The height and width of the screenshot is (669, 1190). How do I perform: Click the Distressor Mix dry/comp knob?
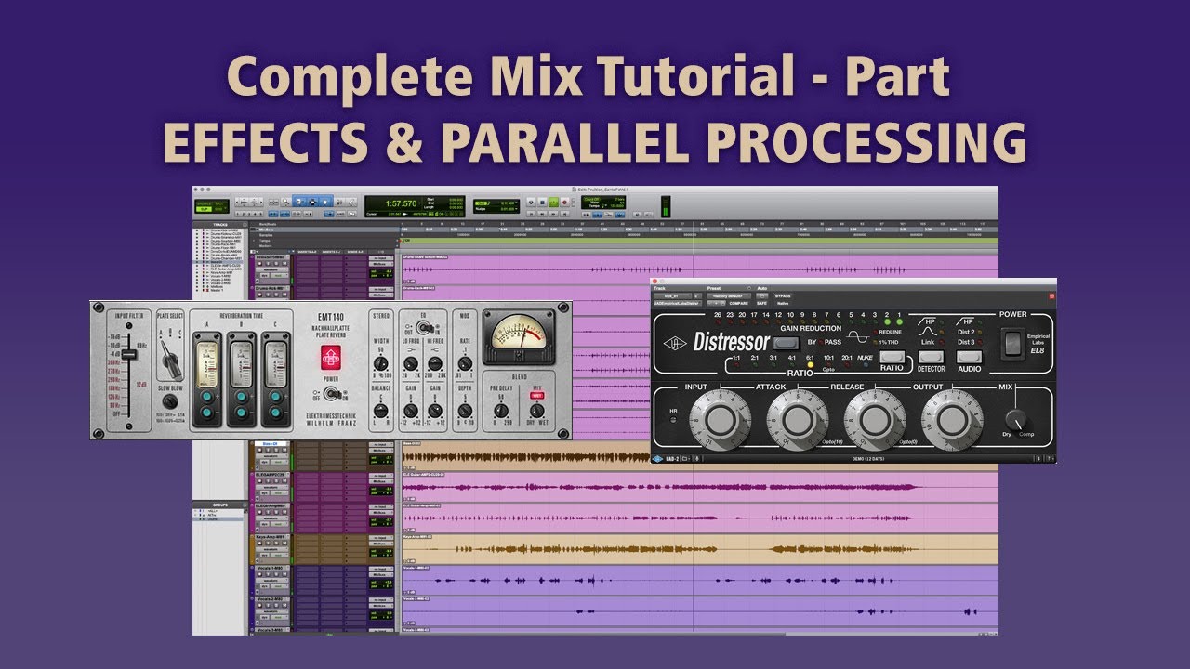coord(1016,421)
